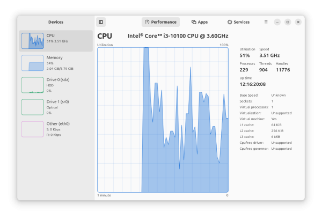This screenshot has width=322, height=219.
Task: Click the large CPU utilization graph
Action: click(x=163, y=120)
